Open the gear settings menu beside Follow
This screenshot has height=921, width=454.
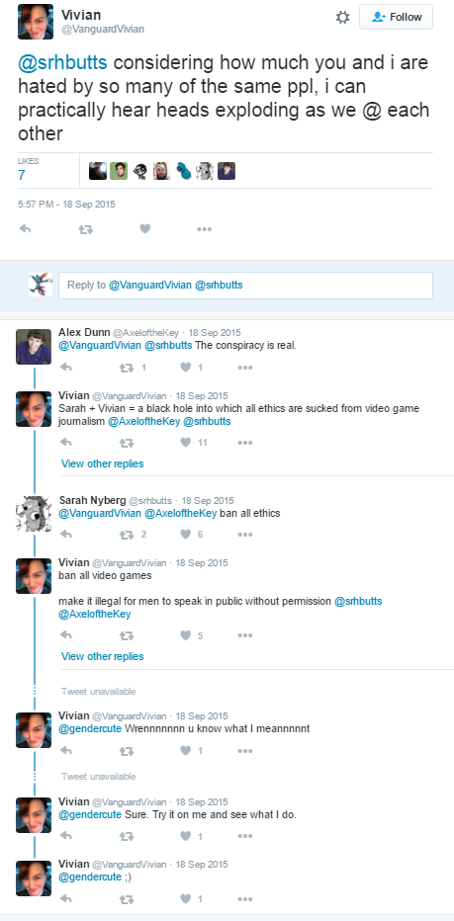point(342,17)
